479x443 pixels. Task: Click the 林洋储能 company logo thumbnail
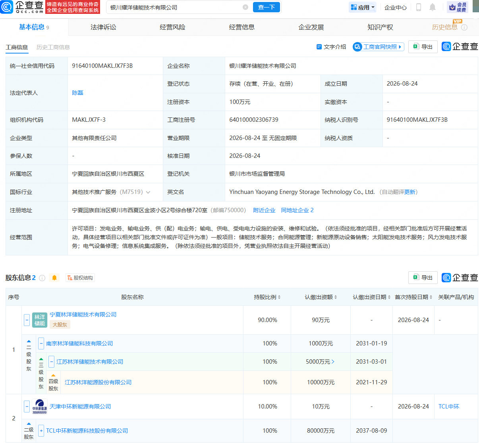tap(40, 320)
